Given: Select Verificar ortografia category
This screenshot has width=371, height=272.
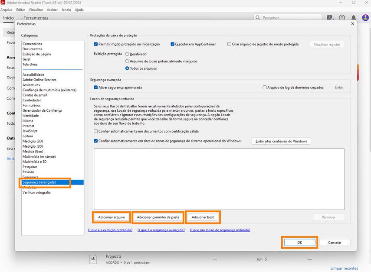Looking at the screenshot, I should (36, 192).
